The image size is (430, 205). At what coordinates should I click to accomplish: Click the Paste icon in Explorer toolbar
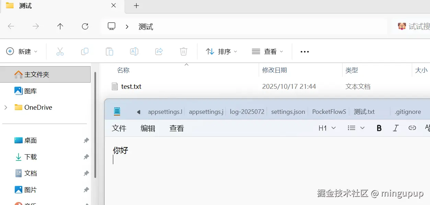pyautogui.click(x=109, y=51)
